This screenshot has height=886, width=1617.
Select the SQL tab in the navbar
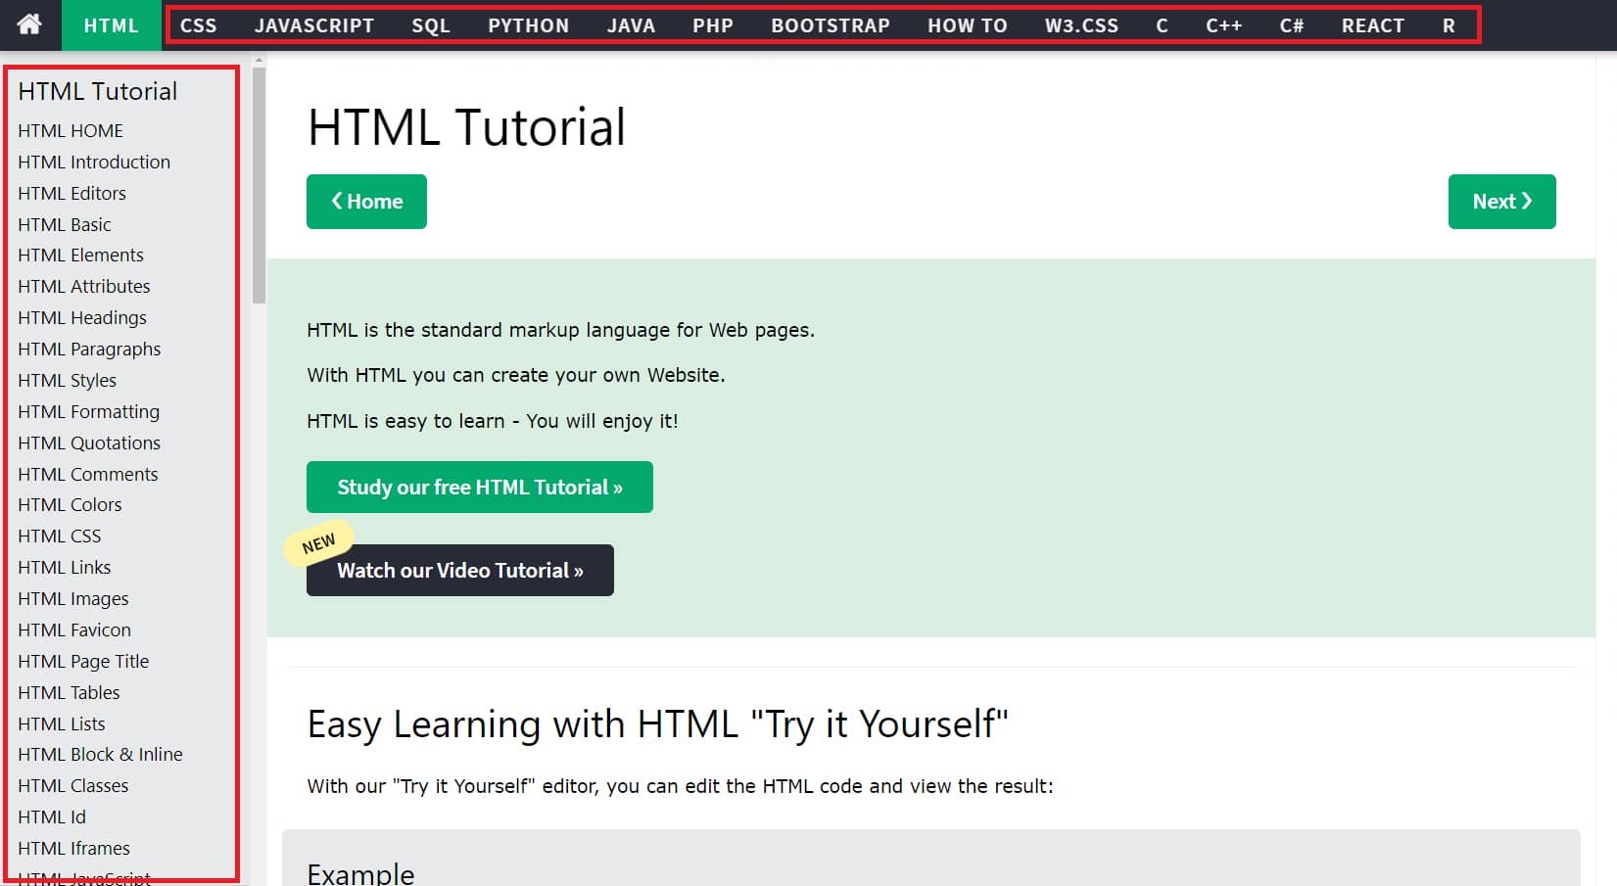coord(430,25)
